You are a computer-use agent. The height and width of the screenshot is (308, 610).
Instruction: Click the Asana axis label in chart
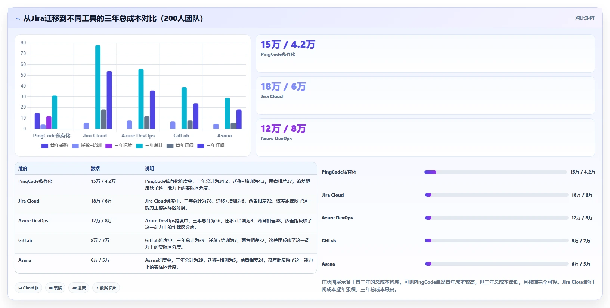[x=225, y=136]
